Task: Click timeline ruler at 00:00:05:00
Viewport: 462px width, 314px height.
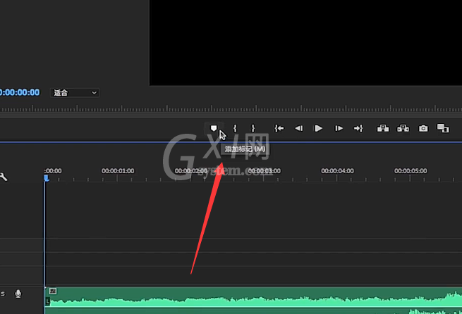Action: click(x=411, y=171)
